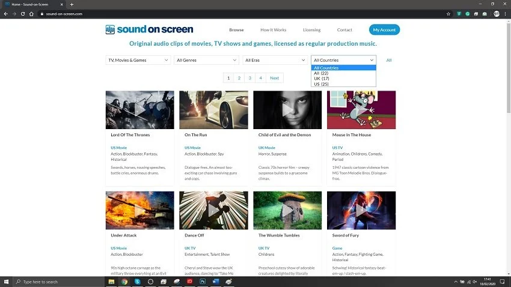This screenshot has height=287, width=511.
Task: Open Chrome from the Windows taskbar
Action: [124, 282]
